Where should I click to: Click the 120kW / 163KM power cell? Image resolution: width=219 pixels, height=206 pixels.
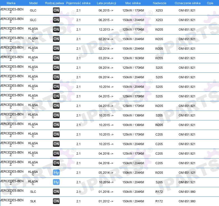tap(133, 58)
